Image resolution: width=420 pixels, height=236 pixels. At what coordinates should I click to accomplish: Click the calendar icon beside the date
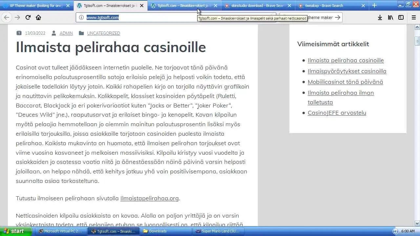click(19, 33)
